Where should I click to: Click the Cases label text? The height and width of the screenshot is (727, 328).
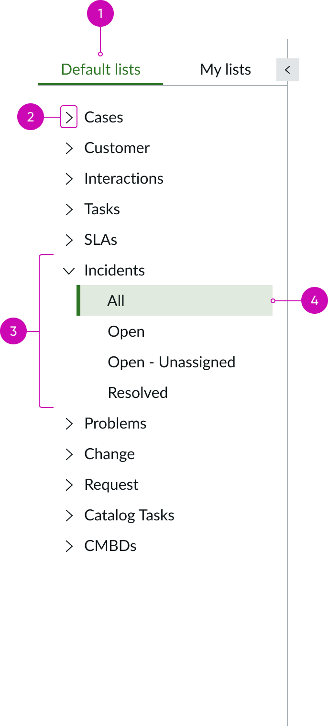(103, 117)
